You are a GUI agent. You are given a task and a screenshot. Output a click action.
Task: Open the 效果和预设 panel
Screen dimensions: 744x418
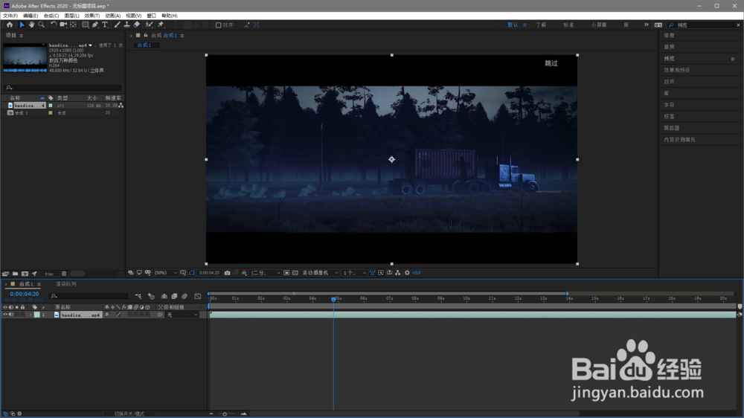tap(676, 70)
